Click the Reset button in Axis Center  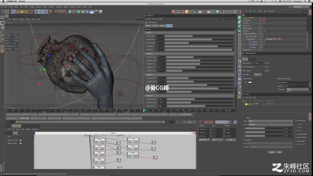[279, 152]
